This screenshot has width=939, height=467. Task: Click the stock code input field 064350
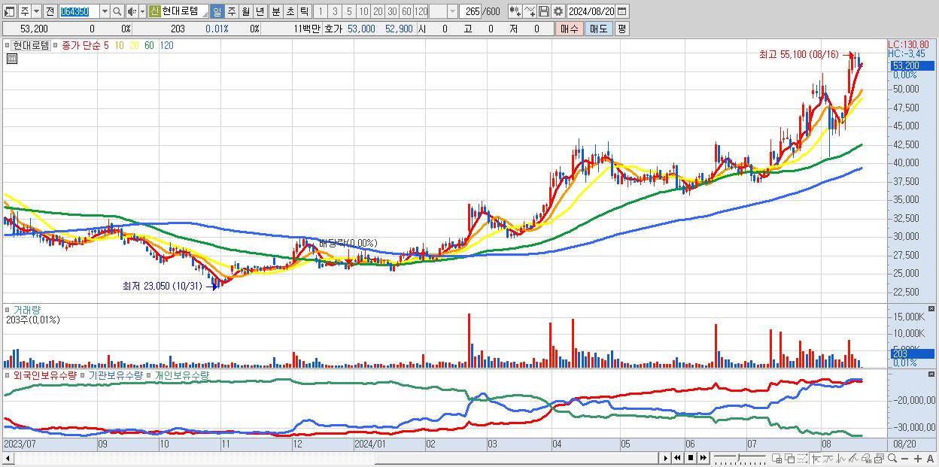[79, 11]
